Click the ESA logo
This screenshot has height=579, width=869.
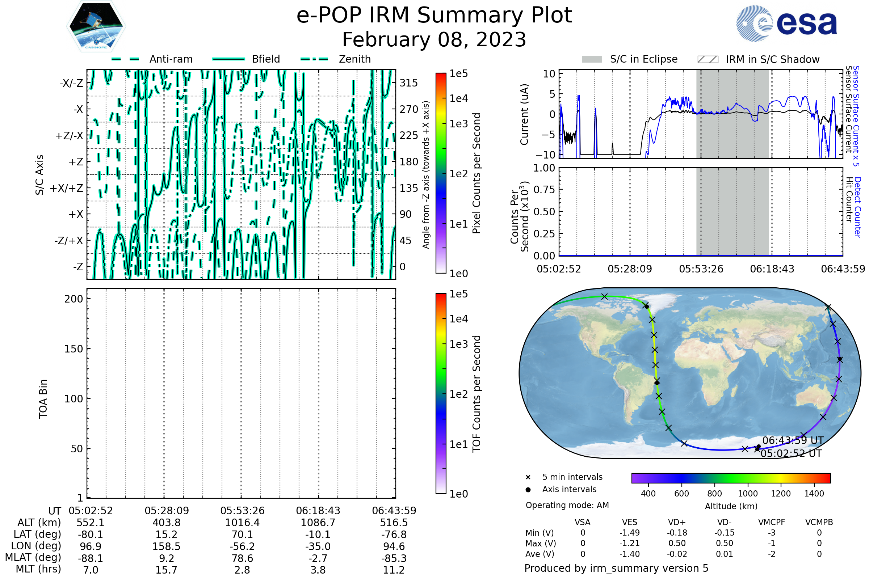(x=787, y=23)
